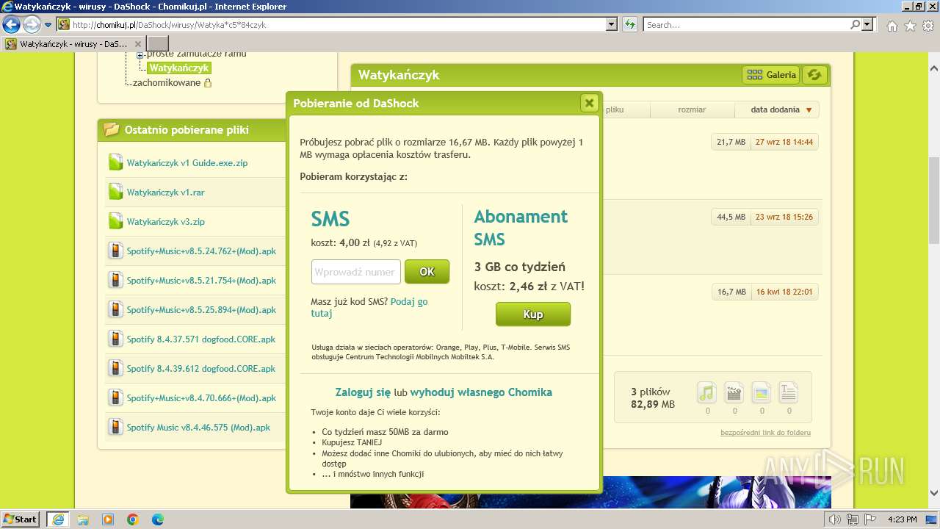The height and width of the screenshot is (529, 940).
Task: Open 'bezpośredni link do folderu' link
Action: pos(765,433)
